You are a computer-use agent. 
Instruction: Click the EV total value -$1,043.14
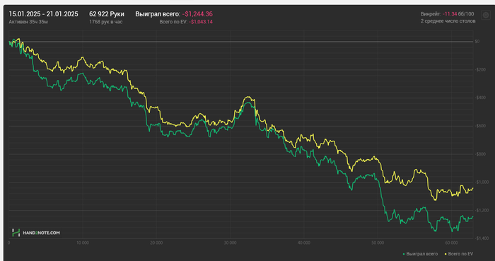pyautogui.click(x=201, y=22)
